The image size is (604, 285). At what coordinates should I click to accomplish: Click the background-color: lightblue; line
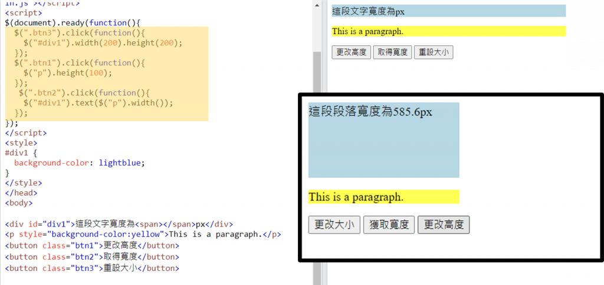click(80, 163)
